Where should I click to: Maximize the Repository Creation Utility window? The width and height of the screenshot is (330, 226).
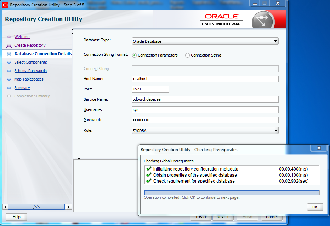(x=264, y=4)
